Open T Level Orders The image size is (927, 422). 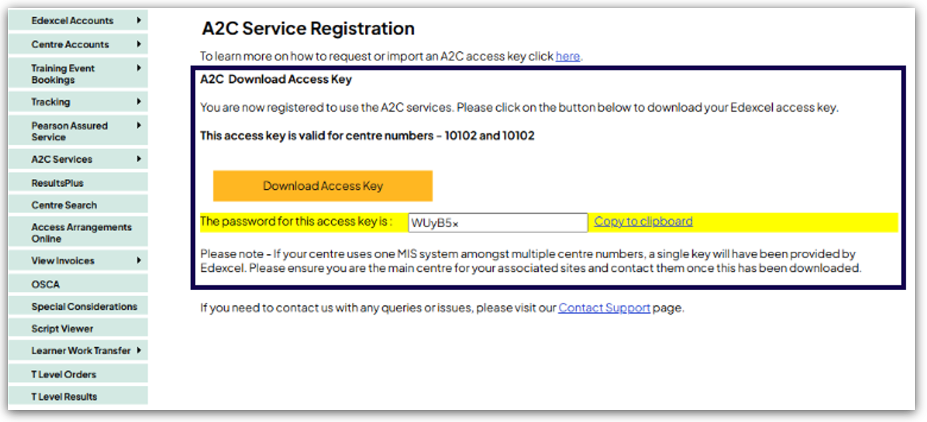click(x=64, y=374)
